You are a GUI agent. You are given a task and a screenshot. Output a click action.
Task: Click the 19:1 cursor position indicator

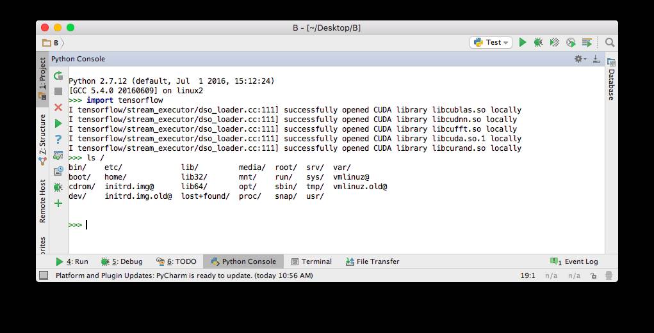pyautogui.click(x=528, y=275)
